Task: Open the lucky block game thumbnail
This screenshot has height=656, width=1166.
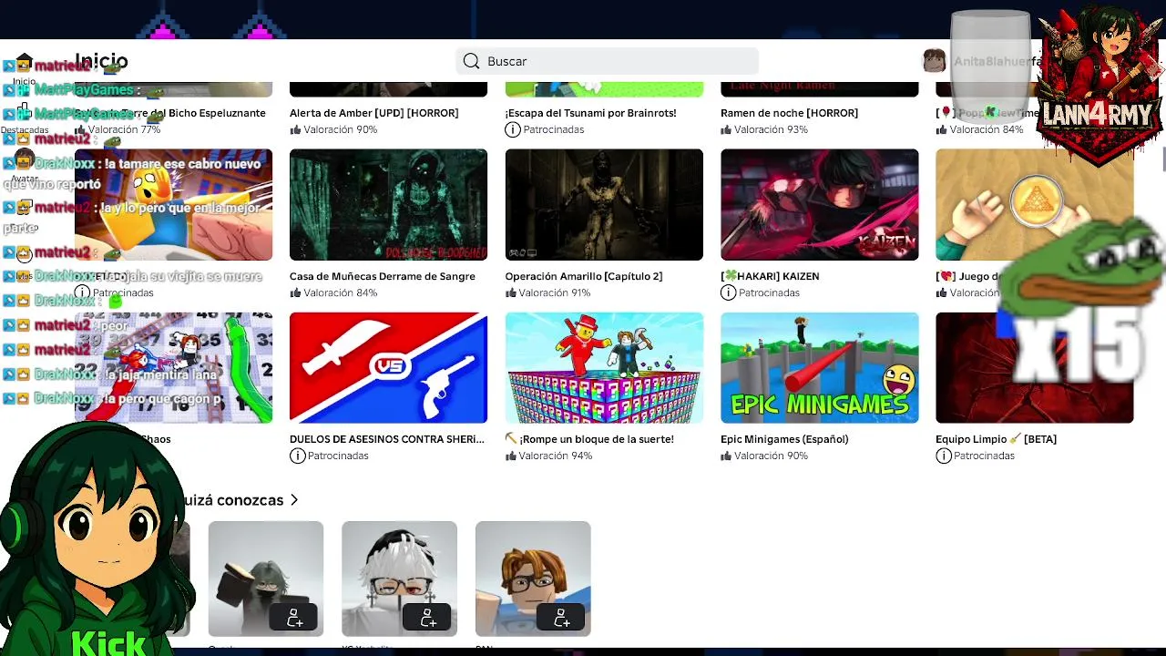Action: [x=604, y=368]
